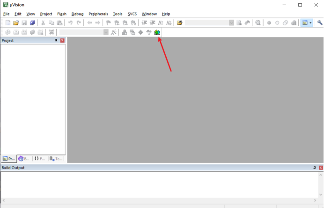Toggle the Window layout button

point(305,23)
